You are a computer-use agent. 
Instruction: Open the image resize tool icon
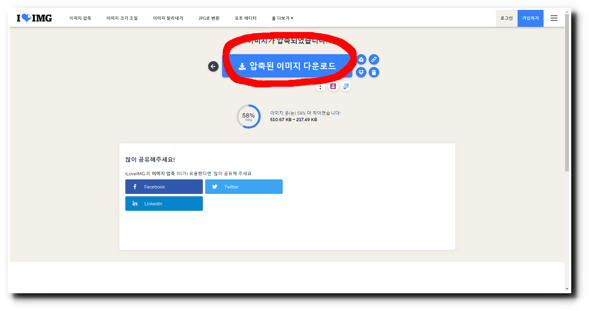(x=346, y=86)
